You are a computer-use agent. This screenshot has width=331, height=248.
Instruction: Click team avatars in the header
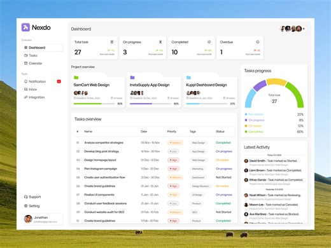[x=291, y=29]
